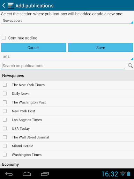134x179 pixels.
Task: Tap the Economy list header
Action: point(67,164)
